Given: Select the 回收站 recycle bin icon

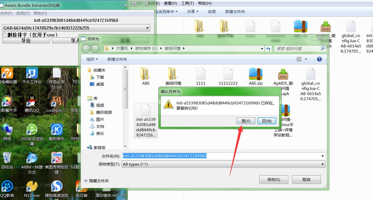Looking at the screenshot, I should pos(7,158).
